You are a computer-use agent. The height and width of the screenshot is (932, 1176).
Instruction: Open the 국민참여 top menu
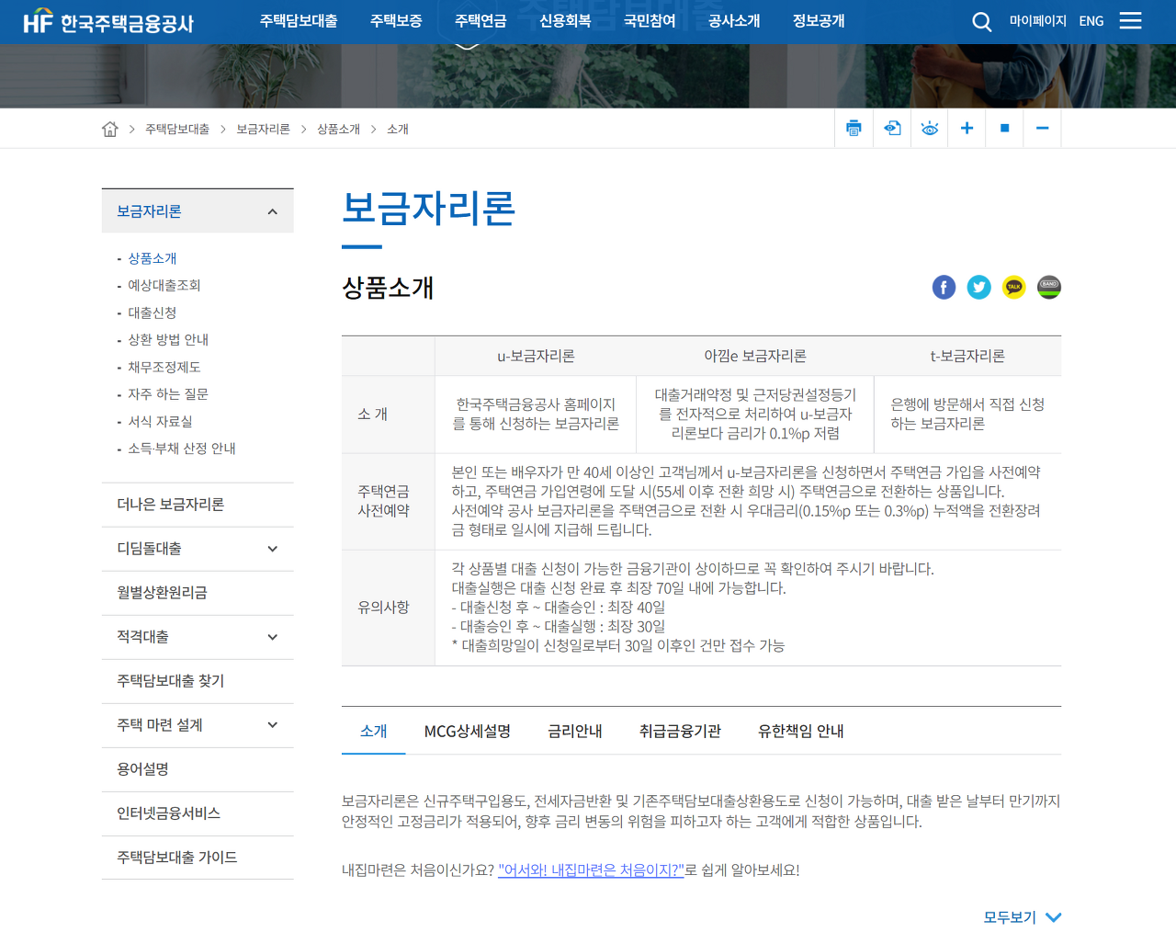(650, 21)
